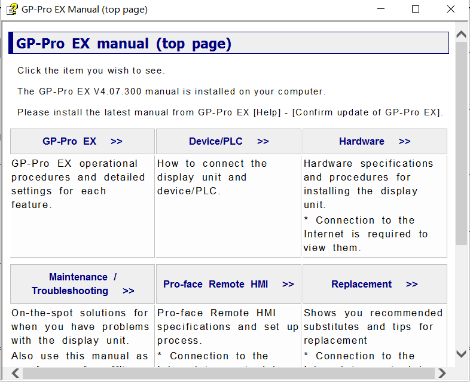Open the GP-Pro EX manual link

[x=82, y=142]
